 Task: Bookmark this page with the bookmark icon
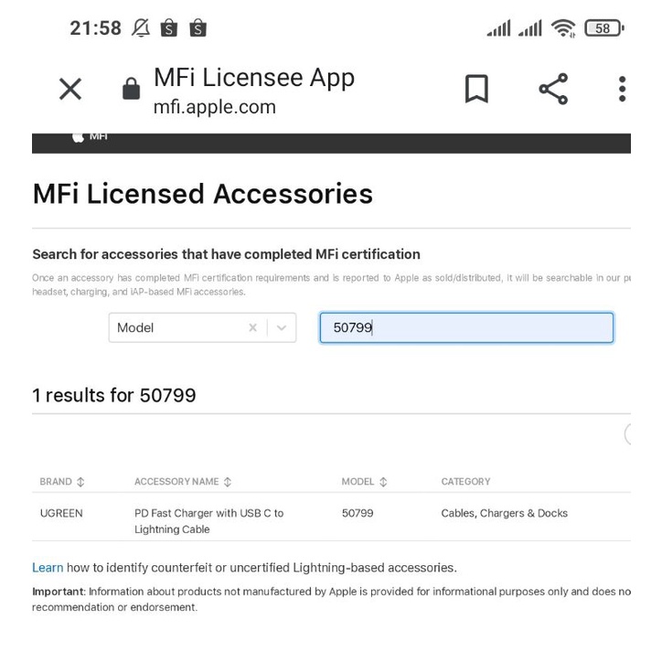tap(476, 89)
